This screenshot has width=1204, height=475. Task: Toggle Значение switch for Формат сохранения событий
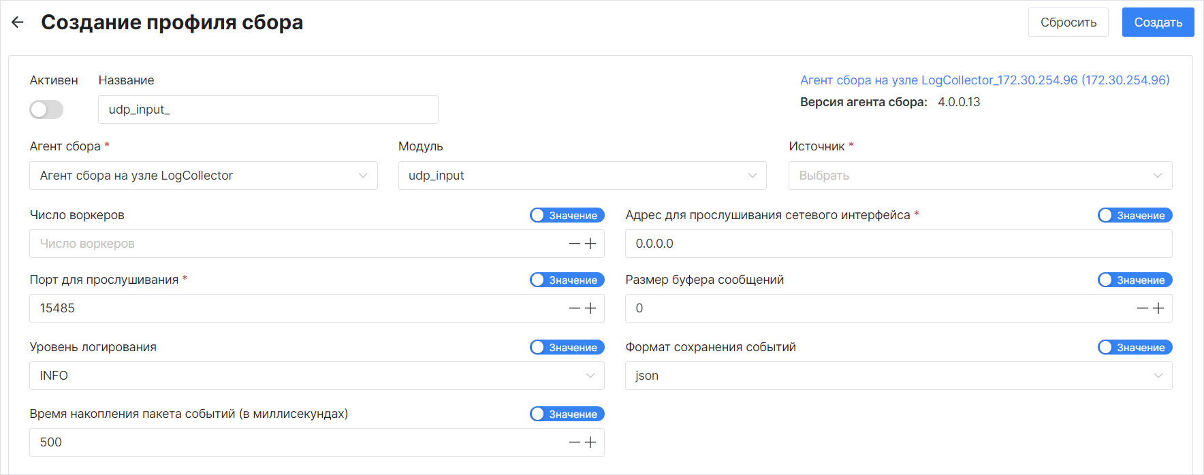point(1135,347)
